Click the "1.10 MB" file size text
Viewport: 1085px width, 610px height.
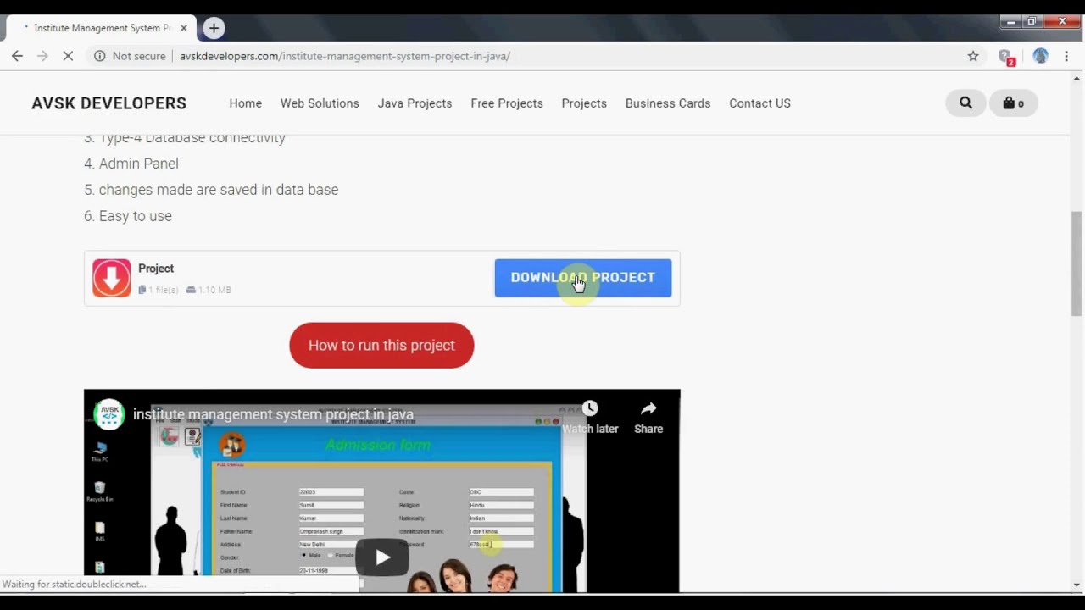click(x=214, y=290)
